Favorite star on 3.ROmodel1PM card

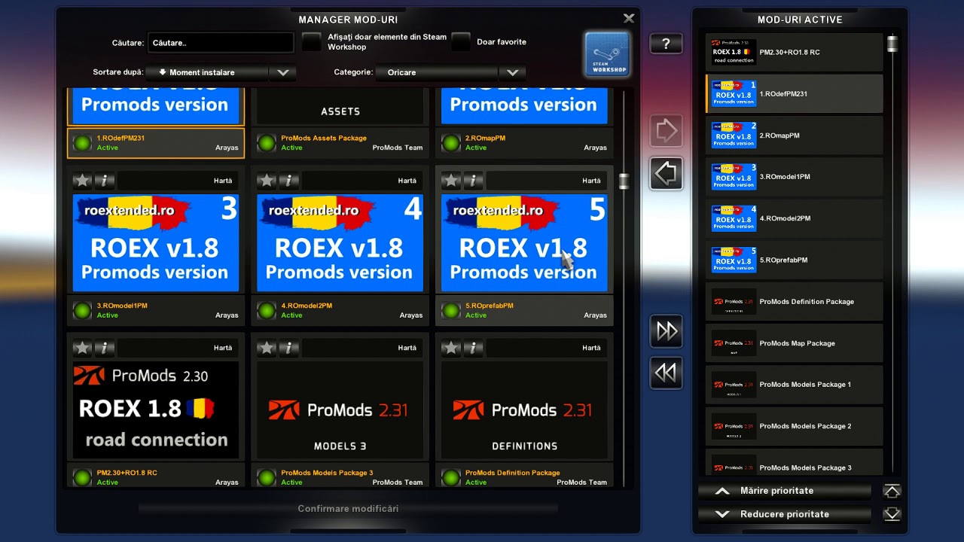click(82, 181)
